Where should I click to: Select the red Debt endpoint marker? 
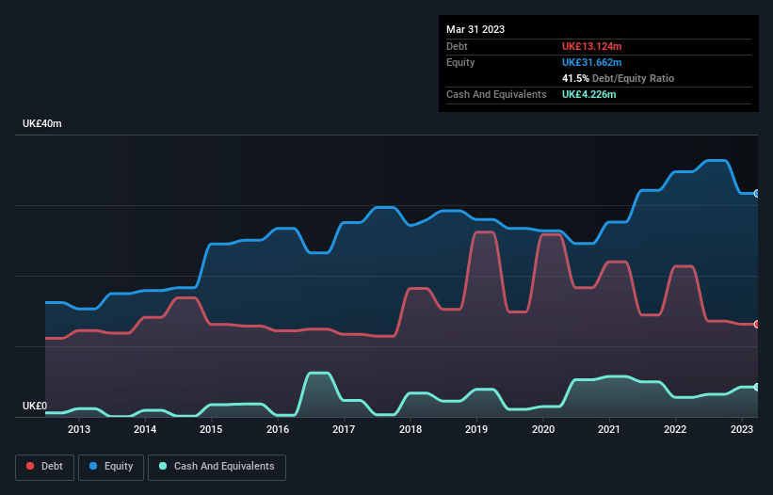coord(757,324)
